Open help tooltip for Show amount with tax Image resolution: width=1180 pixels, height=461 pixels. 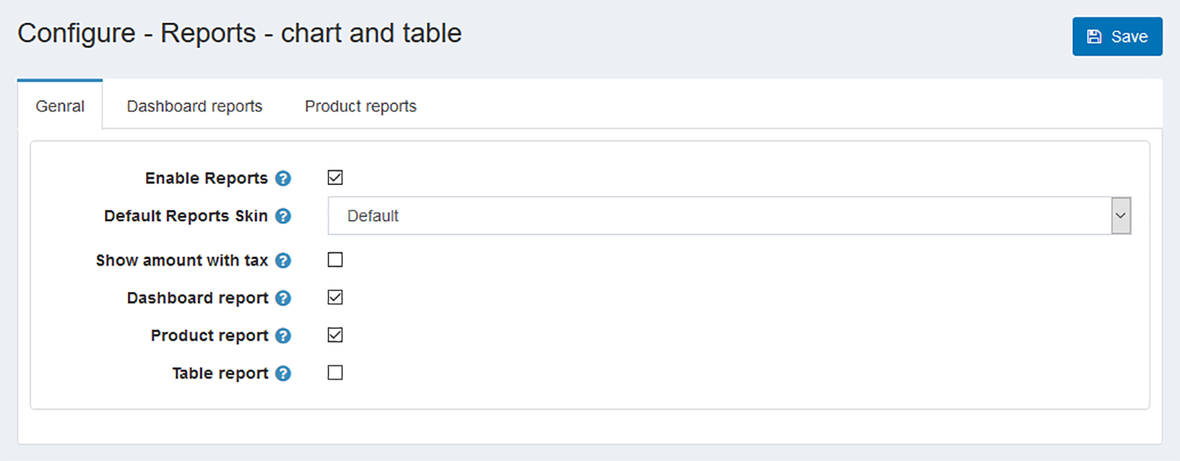coord(283,261)
